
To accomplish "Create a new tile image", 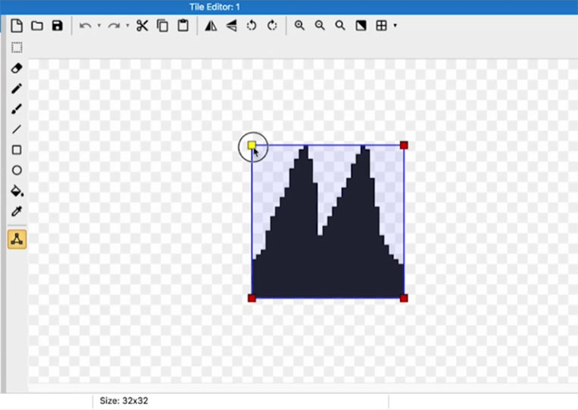I will (17, 26).
